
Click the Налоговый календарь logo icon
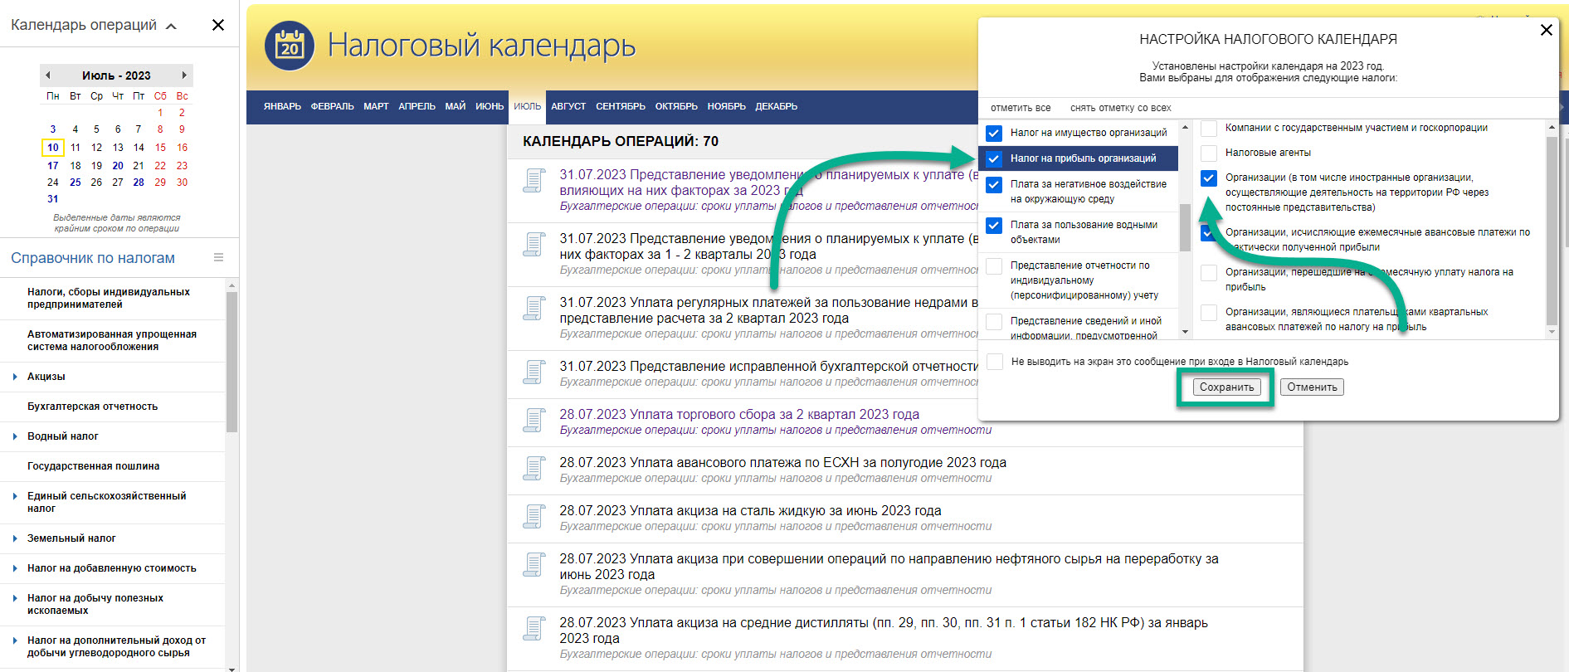pos(290,46)
